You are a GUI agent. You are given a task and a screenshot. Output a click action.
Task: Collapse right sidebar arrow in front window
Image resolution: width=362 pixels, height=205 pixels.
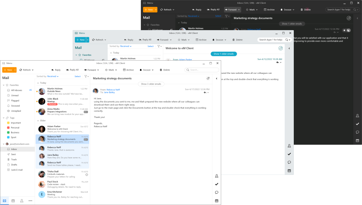click(x=216, y=79)
